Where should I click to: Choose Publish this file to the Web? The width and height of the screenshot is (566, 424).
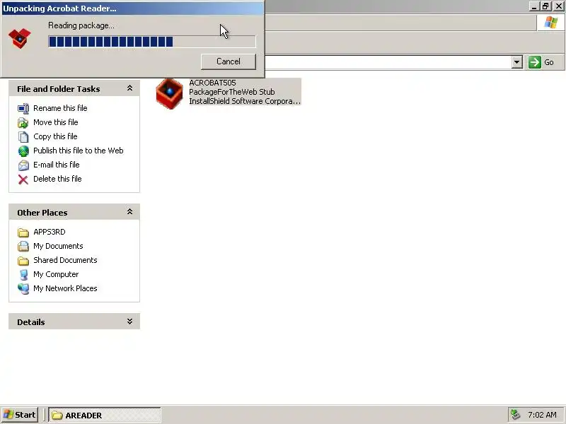[79, 151]
